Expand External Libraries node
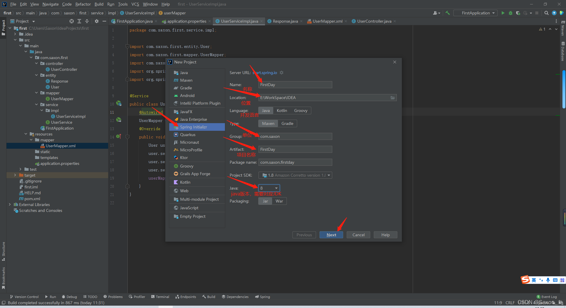 pos(10,205)
